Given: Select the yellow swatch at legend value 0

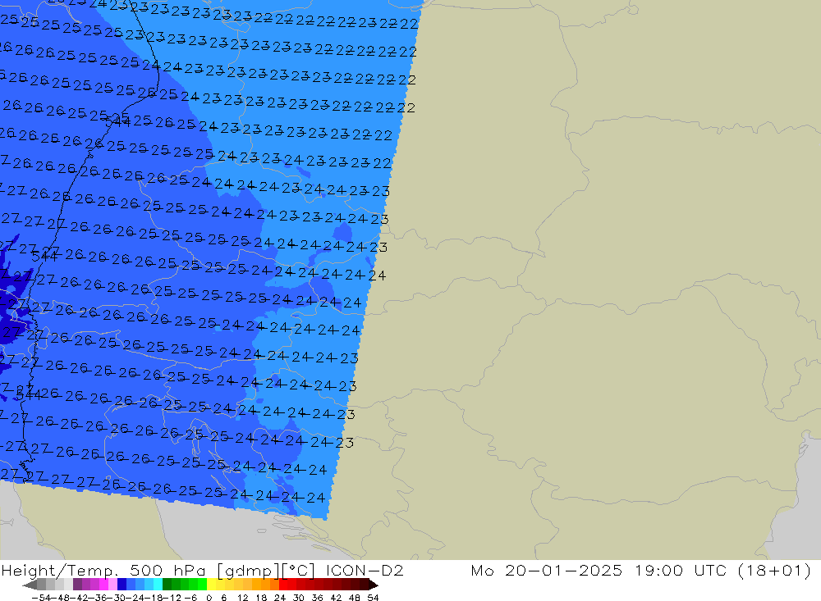Looking at the screenshot, I should (212, 585).
